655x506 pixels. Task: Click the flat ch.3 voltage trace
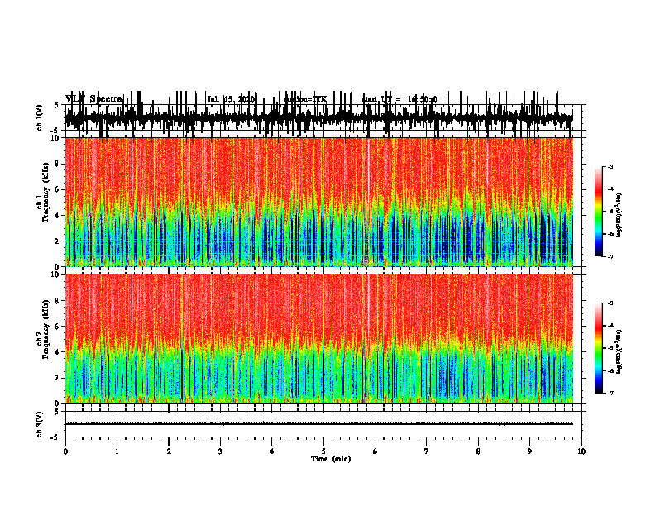point(318,424)
